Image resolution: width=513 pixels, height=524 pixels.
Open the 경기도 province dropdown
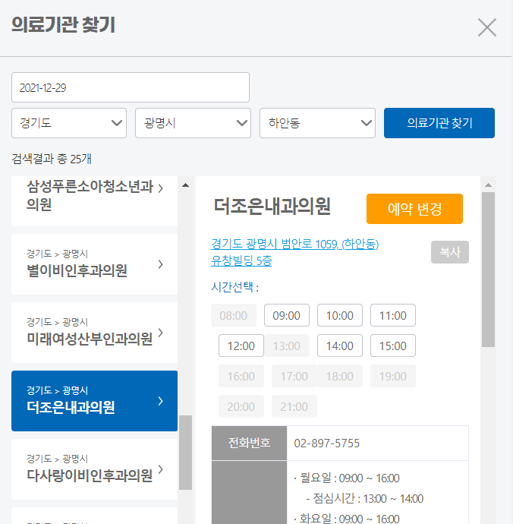click(69, 123)
